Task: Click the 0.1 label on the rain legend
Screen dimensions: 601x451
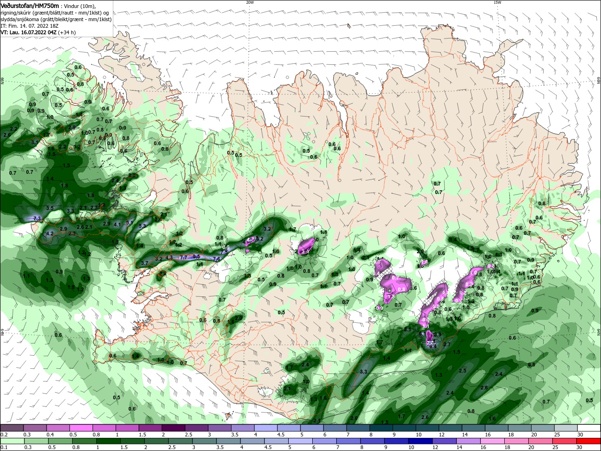Action: (4, 448)
